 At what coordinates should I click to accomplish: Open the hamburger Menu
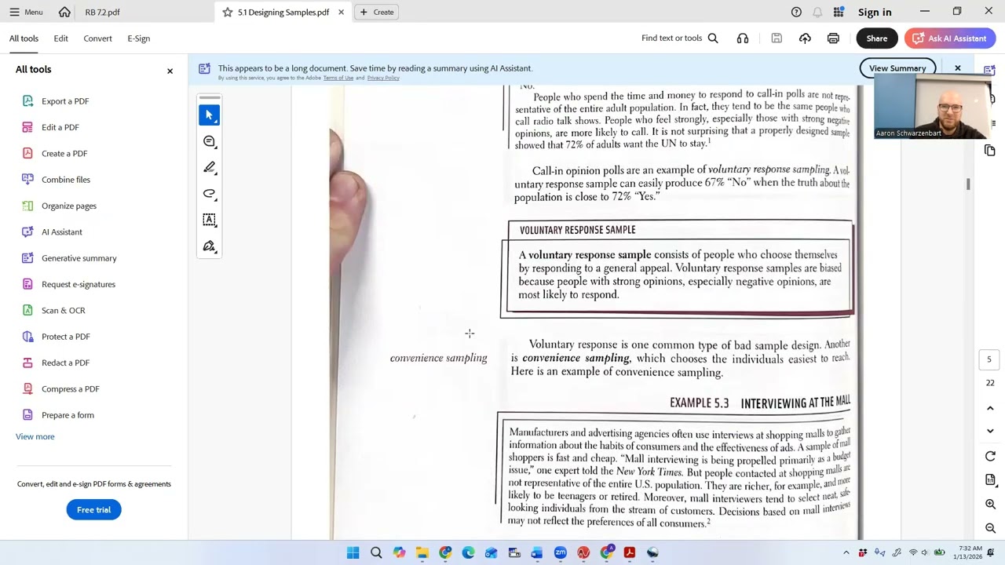[25, 12]
